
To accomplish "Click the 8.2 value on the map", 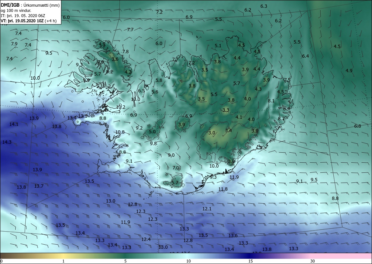I will 109,72.
